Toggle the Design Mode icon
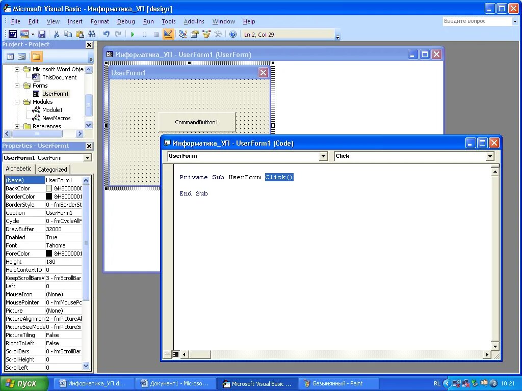Screen dimensions: 522x391 coord(168,34)
